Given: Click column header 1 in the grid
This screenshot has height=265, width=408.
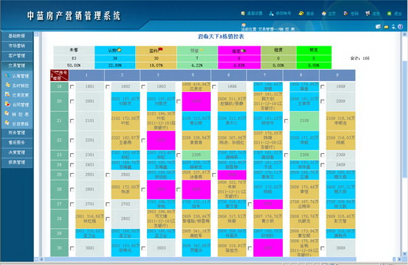Looking at the screenshot, I should 86,75.
